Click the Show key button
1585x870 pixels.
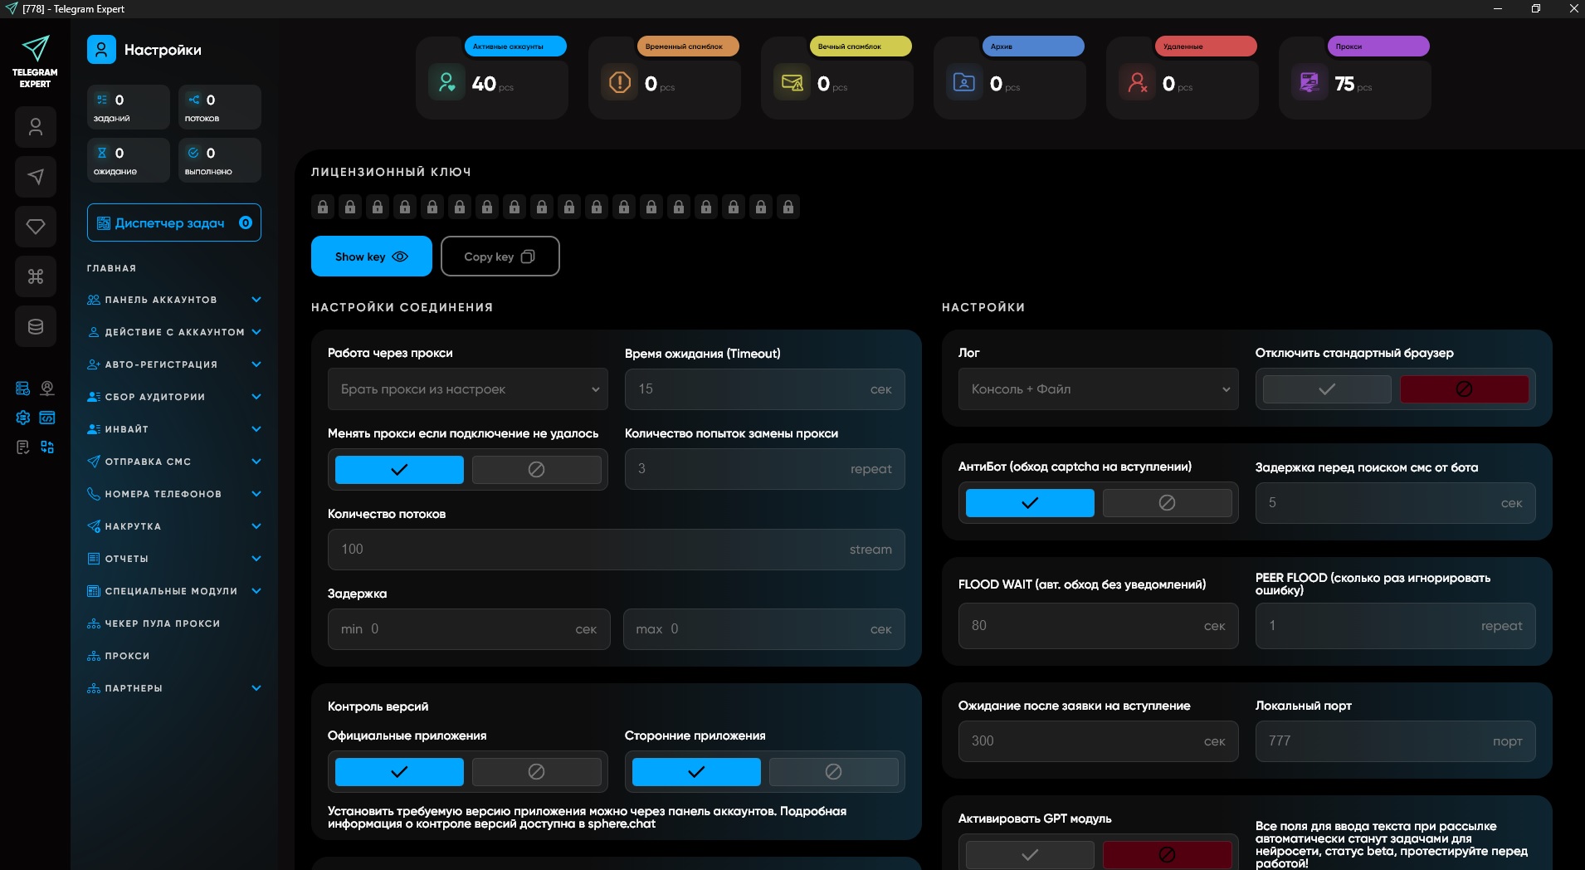[372, 257]
